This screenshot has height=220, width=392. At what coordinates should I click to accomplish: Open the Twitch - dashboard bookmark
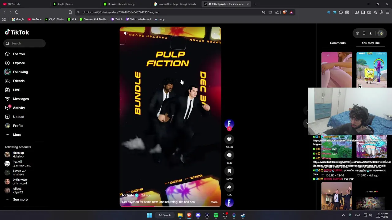(138, 19)
